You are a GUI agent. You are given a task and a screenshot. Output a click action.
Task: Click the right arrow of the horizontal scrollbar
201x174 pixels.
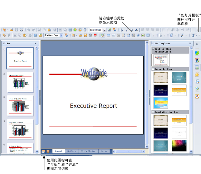(x=143, y=151)
